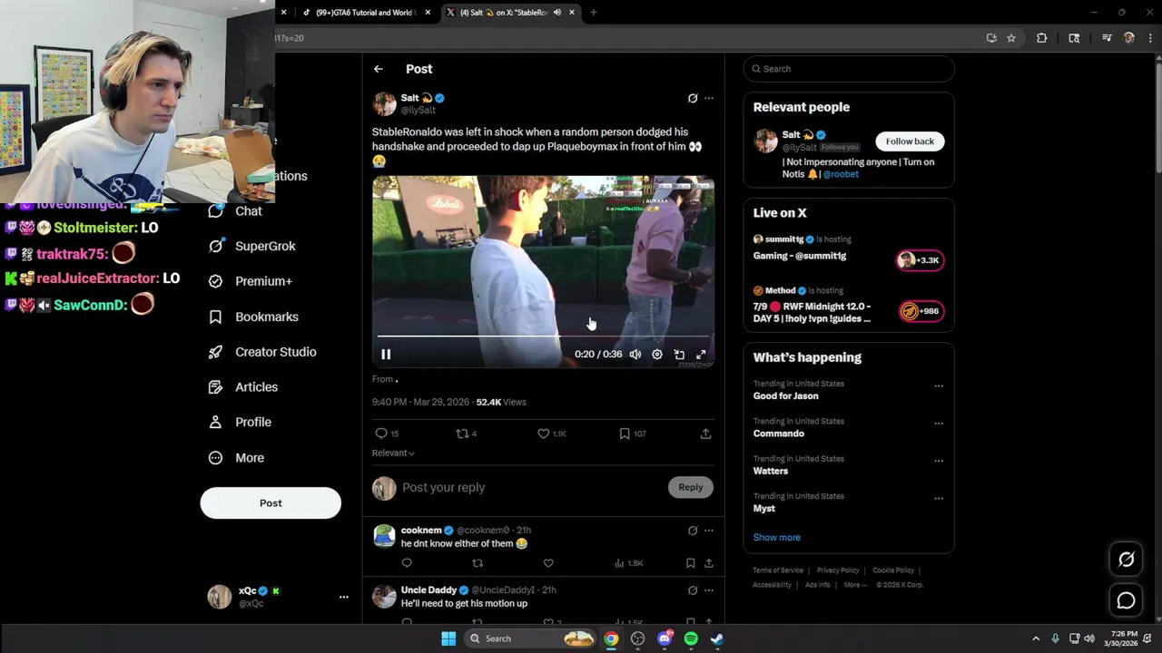This screenshot has height=653, width=1162.
Task: Click Show more trends link
Action: [x=776, y=538]
